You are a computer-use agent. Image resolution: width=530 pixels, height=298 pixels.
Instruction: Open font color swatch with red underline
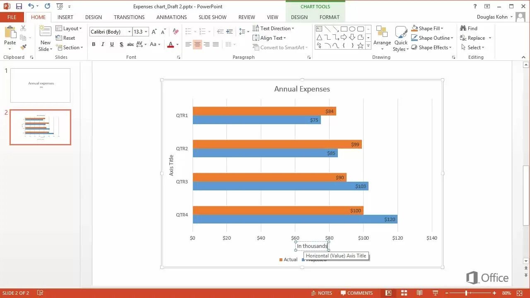[171, 44]
